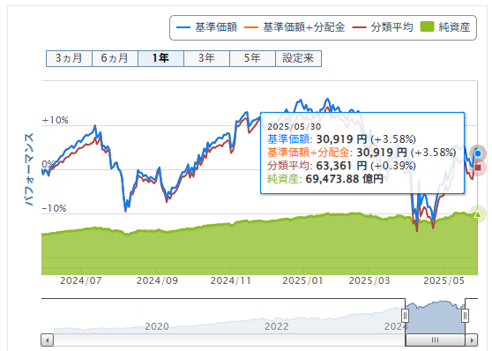Click the 2025/03 axis label
Viewport: 492px width, 351px height.
click(x=369, y=280)
